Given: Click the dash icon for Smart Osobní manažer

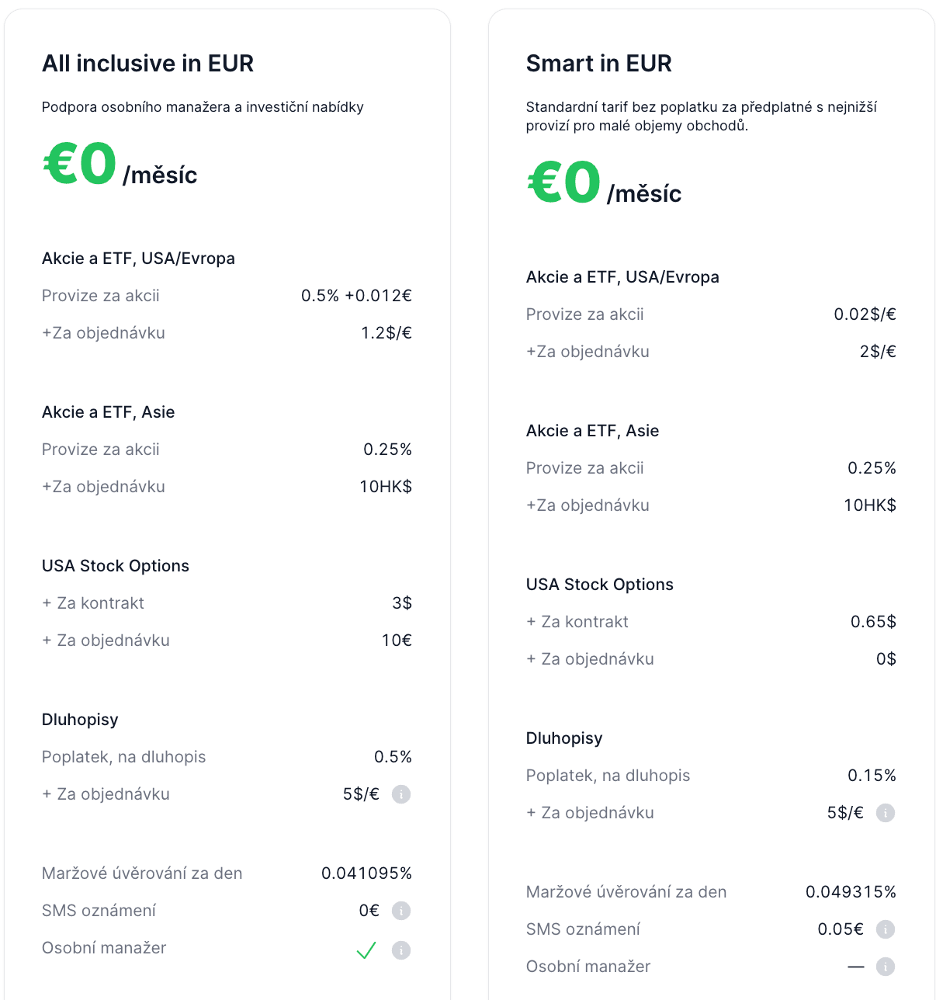Looking at the screenshot, I should click(855, 967).
